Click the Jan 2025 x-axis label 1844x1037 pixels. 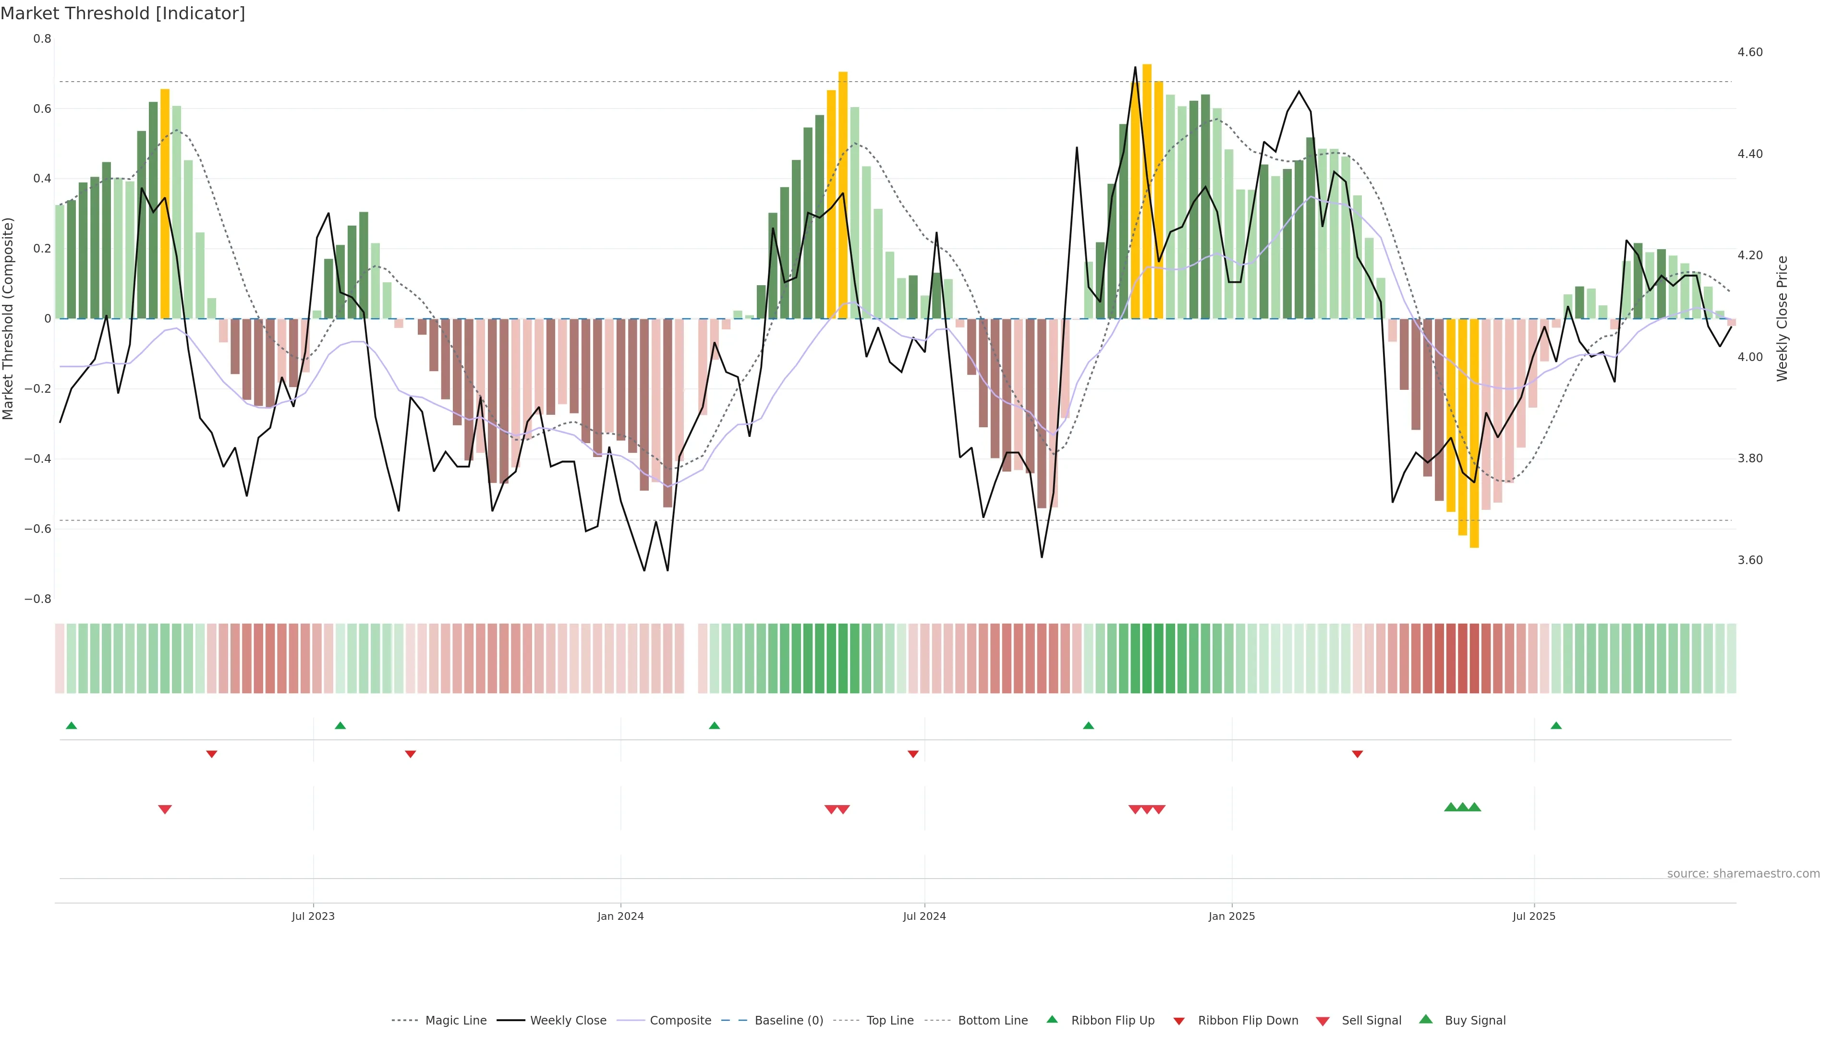tap(1231, 916)
